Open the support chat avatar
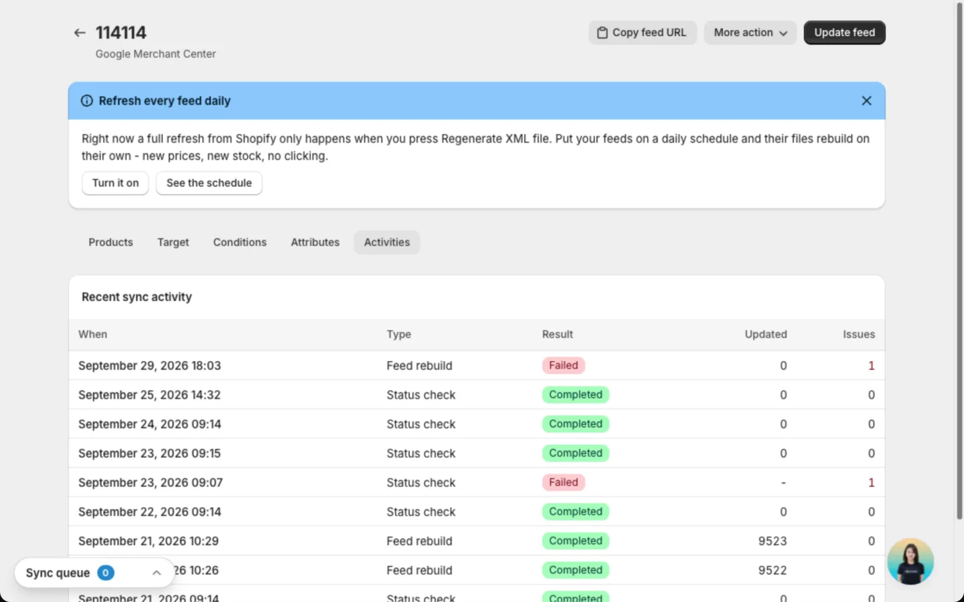 coord(910,561)
